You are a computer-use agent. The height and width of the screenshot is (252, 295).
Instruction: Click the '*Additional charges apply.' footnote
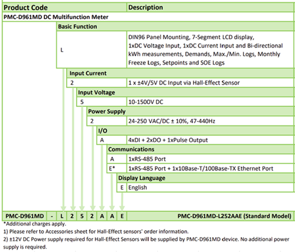(35, 224)
